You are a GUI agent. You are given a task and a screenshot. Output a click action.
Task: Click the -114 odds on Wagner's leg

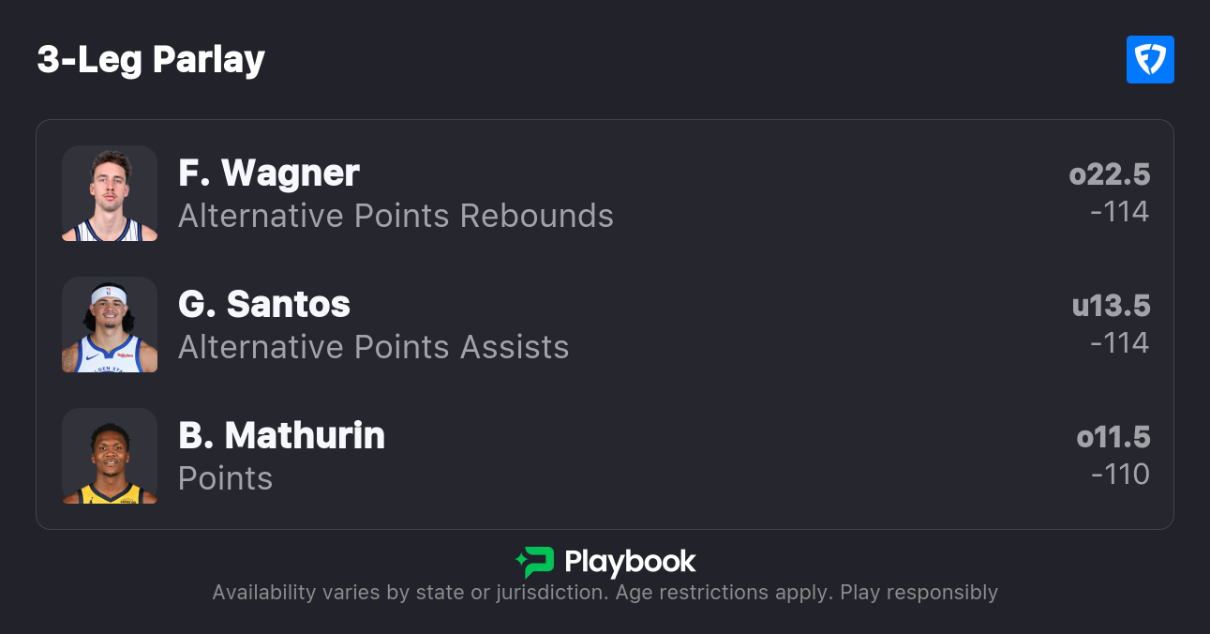pos(1119,212)
